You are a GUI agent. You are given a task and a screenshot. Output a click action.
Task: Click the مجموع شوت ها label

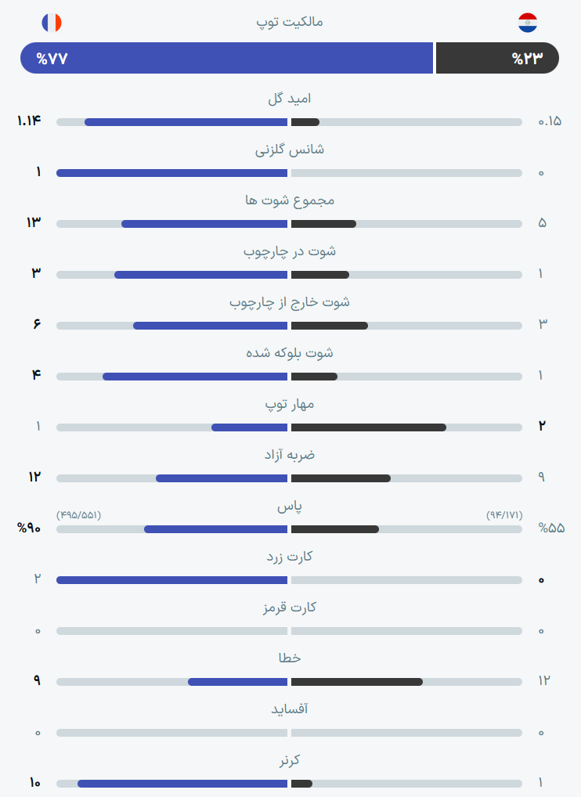[x=289, y=200]
